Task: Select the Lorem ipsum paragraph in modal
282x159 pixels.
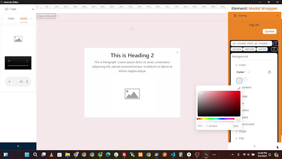Action: click(x=132, y=66)
